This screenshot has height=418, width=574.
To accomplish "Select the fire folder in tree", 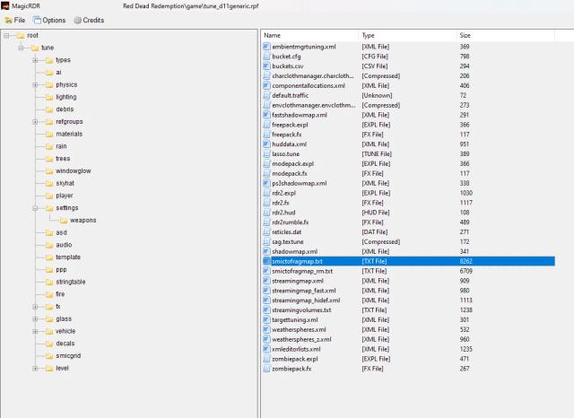I will point(60,294).
